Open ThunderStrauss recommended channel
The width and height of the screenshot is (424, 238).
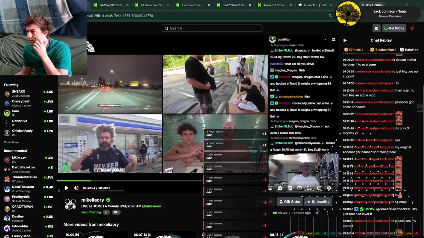(x=28, y=179)
